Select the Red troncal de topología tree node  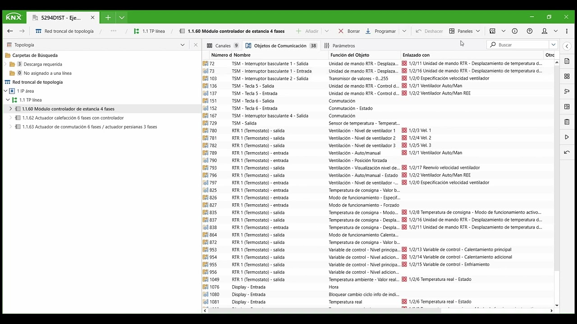pyautogui.click(x=37, y=82)
